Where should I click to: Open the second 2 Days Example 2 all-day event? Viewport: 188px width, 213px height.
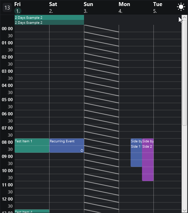point(49,22)
